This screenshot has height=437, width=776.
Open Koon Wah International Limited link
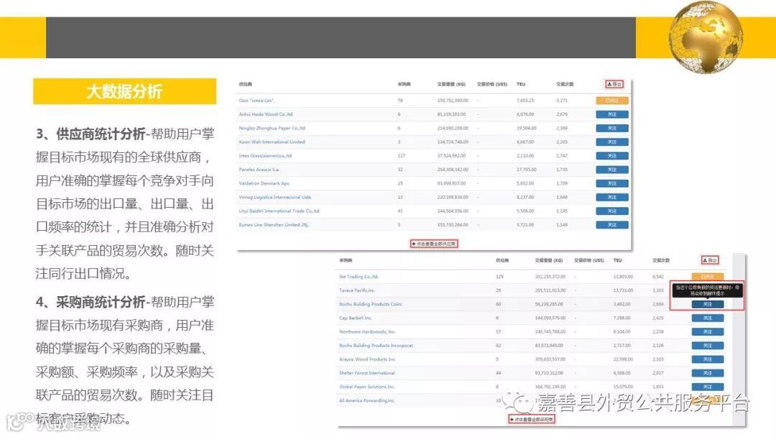click(272, 142)
